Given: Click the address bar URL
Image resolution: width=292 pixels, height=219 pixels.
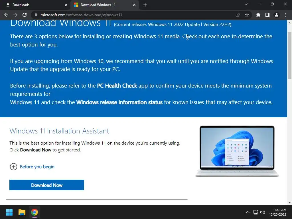Looking at the screenshot, I should click(81, 15).
